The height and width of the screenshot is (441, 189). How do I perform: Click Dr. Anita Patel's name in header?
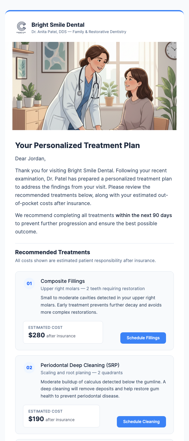[x=78, y=31]
